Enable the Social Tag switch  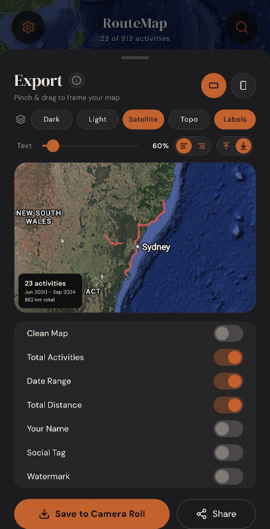228,453
